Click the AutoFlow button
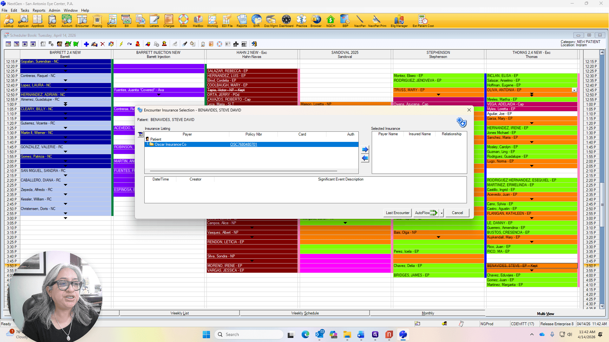Screen dimensions: 609x342 426,213
